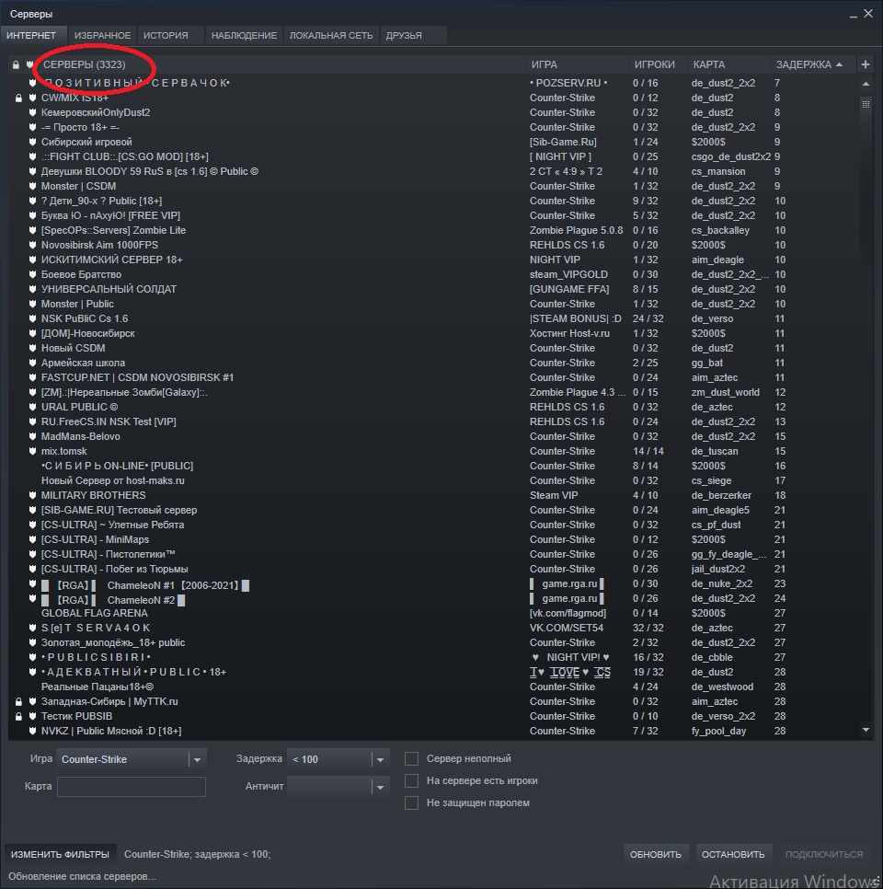Select RU.FreeCS.IN NSK Test [VIP] row
The width and height of the screenshot is (883, 889).
click(433, 421)
